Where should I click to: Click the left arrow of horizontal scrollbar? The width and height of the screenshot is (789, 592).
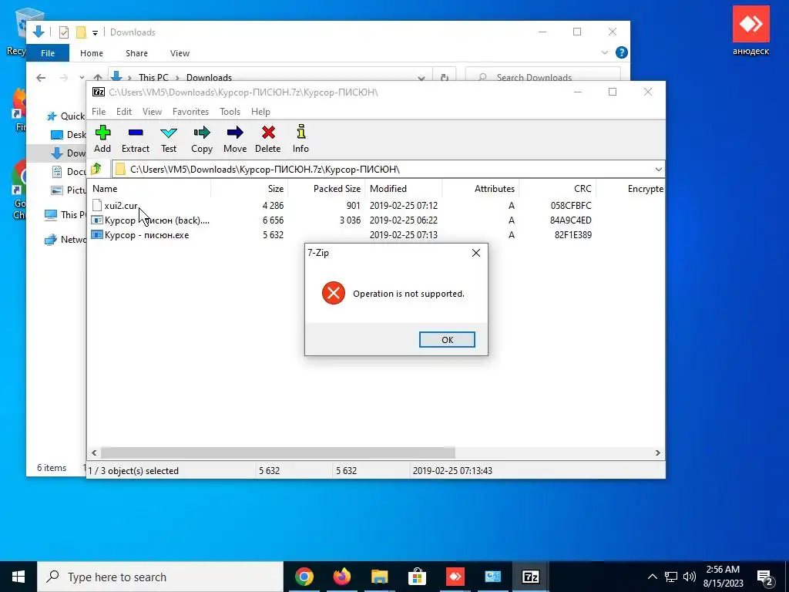click(x=94, y=452)
